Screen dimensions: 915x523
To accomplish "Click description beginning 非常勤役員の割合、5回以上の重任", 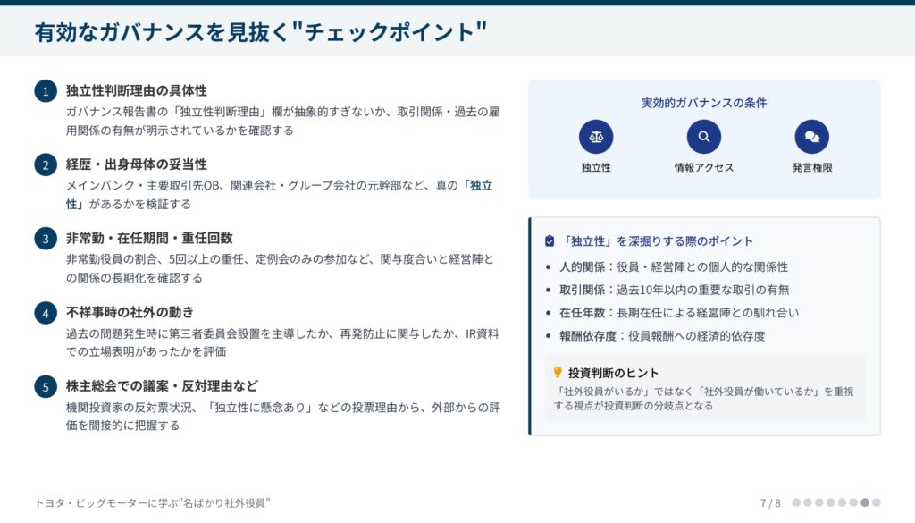I will click(280, 268).
